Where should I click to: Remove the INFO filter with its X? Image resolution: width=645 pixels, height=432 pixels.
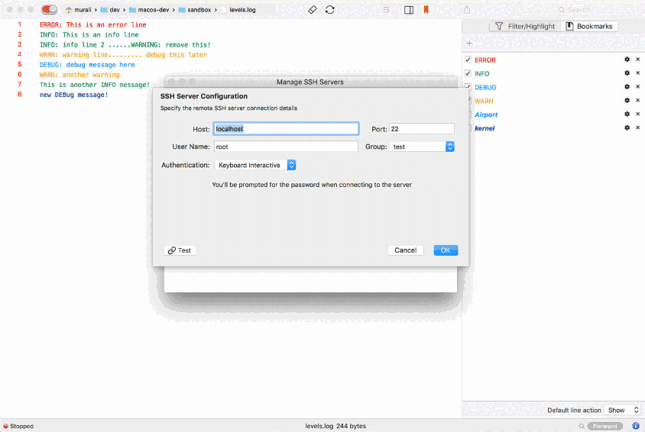[x=637, y=74]
